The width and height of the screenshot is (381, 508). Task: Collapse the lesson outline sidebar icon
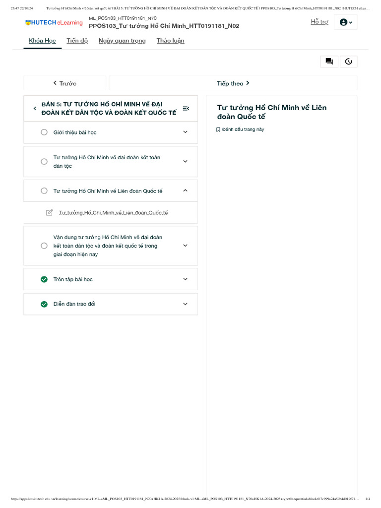coord(186,109)
